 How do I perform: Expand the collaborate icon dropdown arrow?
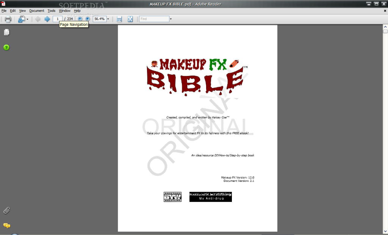[x=27, y=19]
